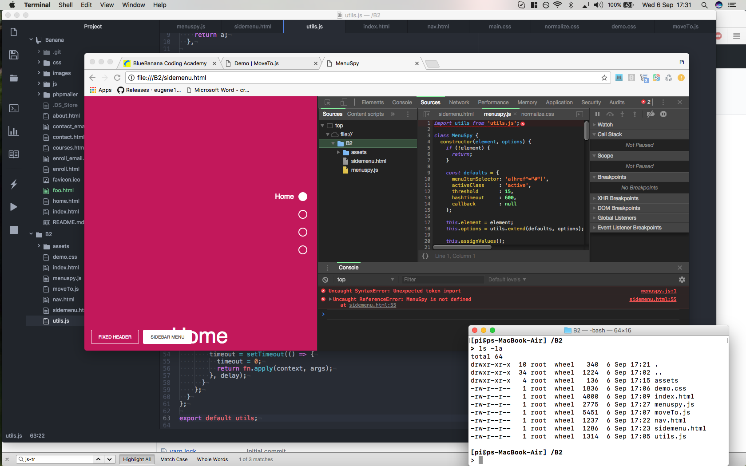Switch to the Elements tab in DevTools

tap(373, 103)
